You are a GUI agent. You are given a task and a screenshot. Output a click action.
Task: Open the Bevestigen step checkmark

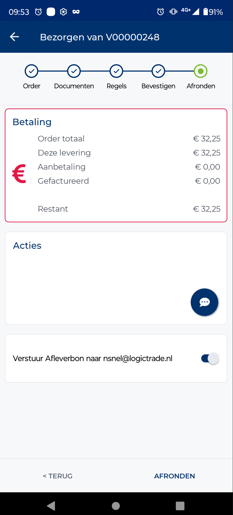pyautogui.click(x=158, y=71)
